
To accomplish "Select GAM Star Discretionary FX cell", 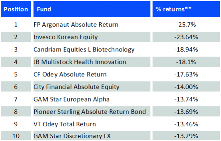I will pos(92,136).
